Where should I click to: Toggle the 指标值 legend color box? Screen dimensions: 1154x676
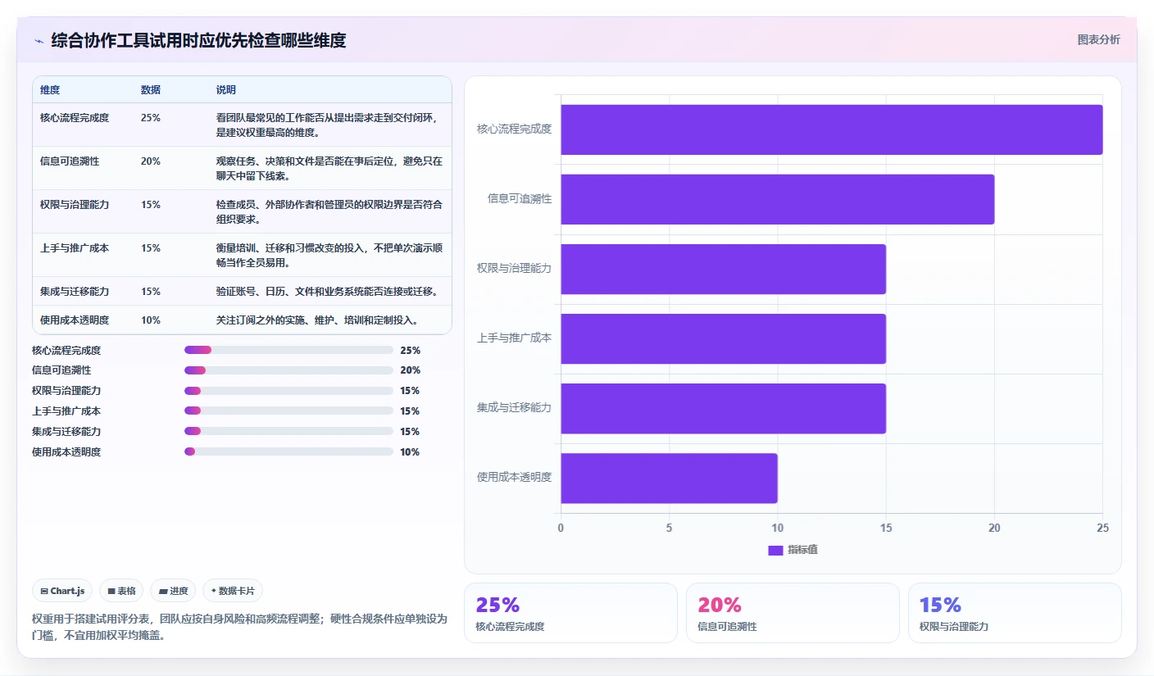(x=775, y=550)
